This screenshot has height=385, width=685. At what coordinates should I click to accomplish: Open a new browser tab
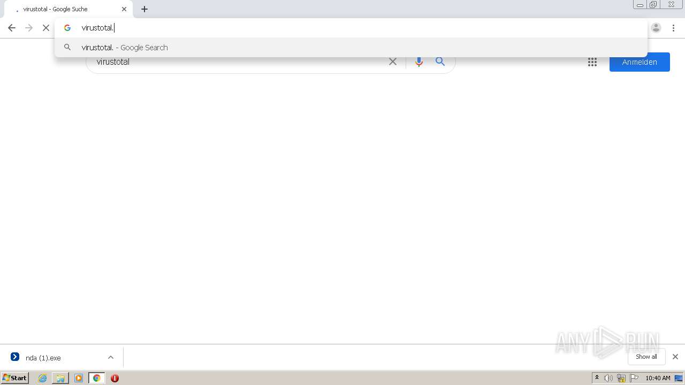(144, 9)
